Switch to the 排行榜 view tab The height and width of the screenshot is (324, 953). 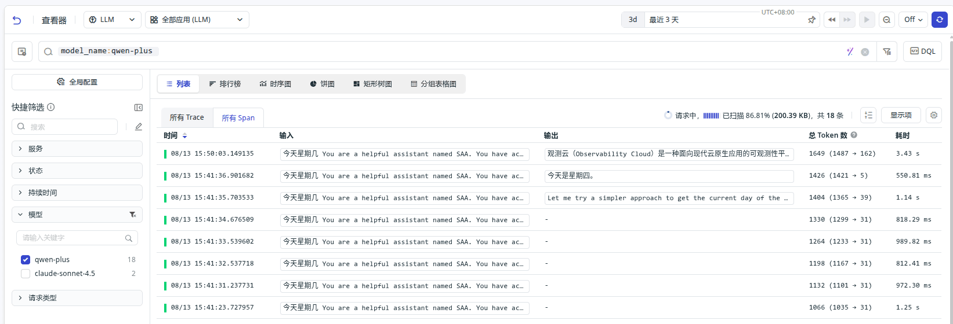pos(225,84)
